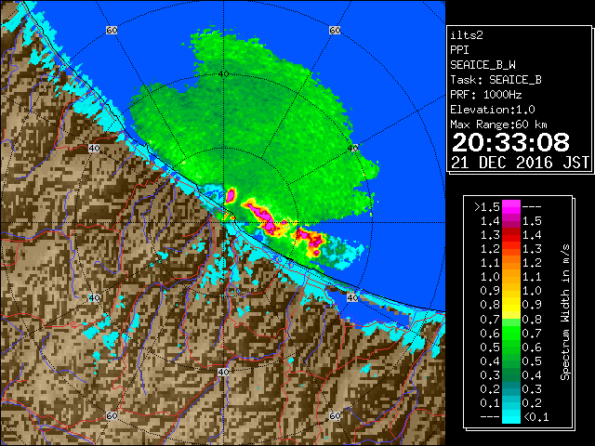The height and width of the screenshot is (446, 595).
Task: Click the '60' ring label in northwest sector
Action: tap(112, 31)
